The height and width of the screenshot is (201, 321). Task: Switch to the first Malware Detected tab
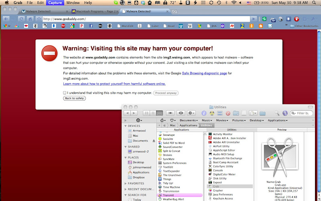[x=45, y=12]
